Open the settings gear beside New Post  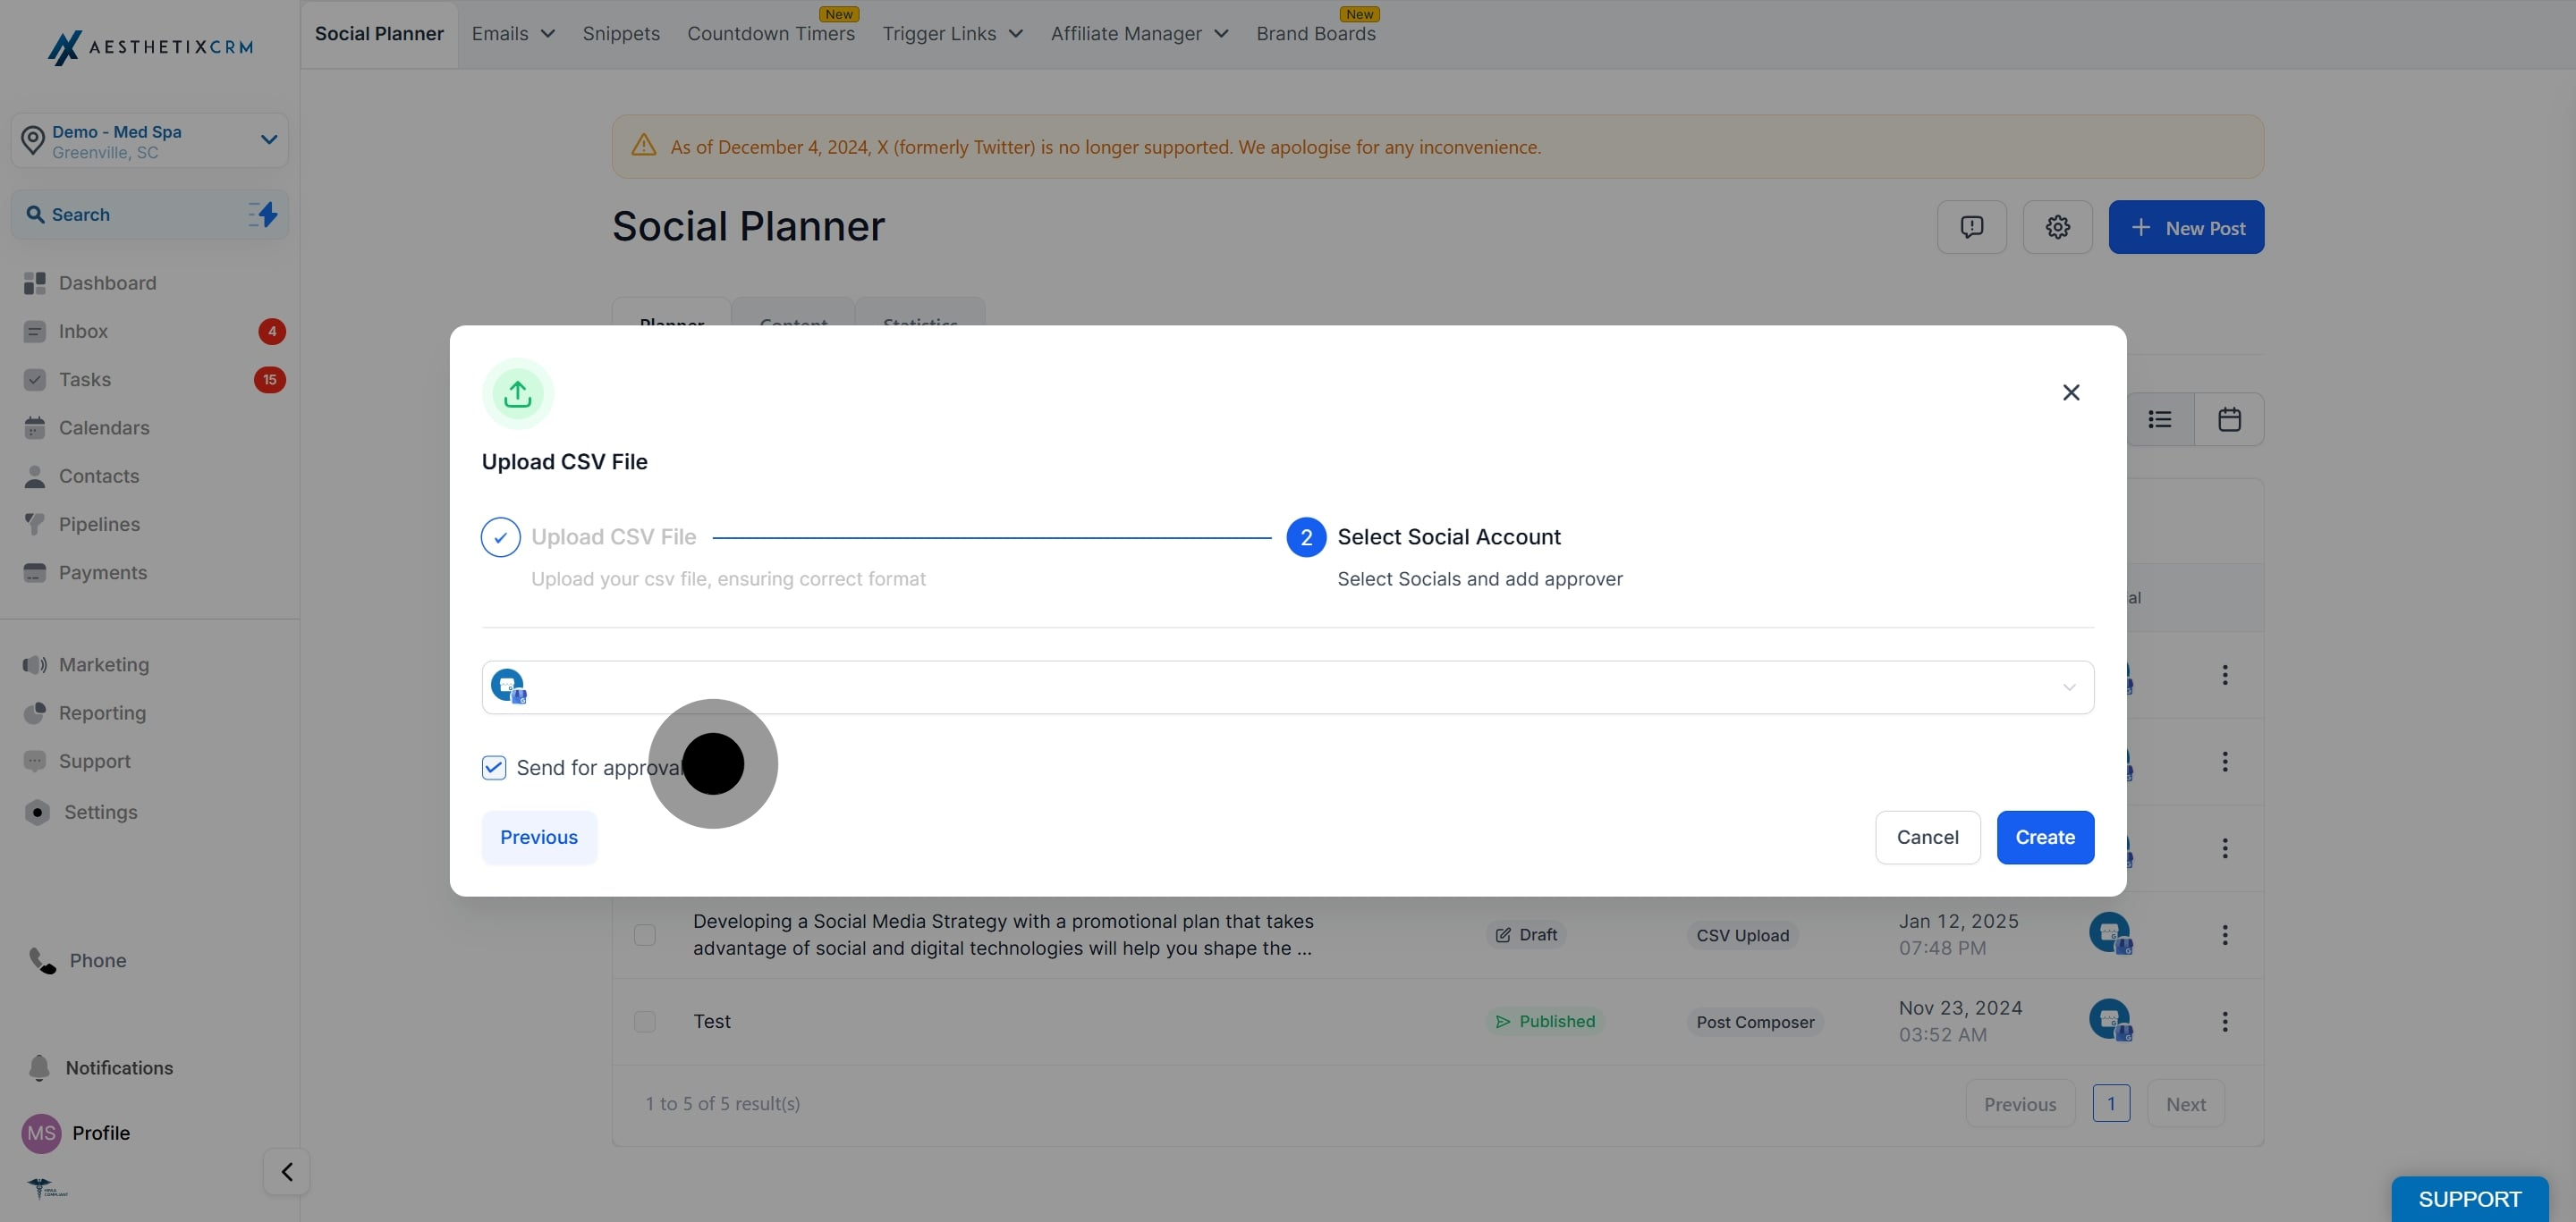click(2057, 227)
